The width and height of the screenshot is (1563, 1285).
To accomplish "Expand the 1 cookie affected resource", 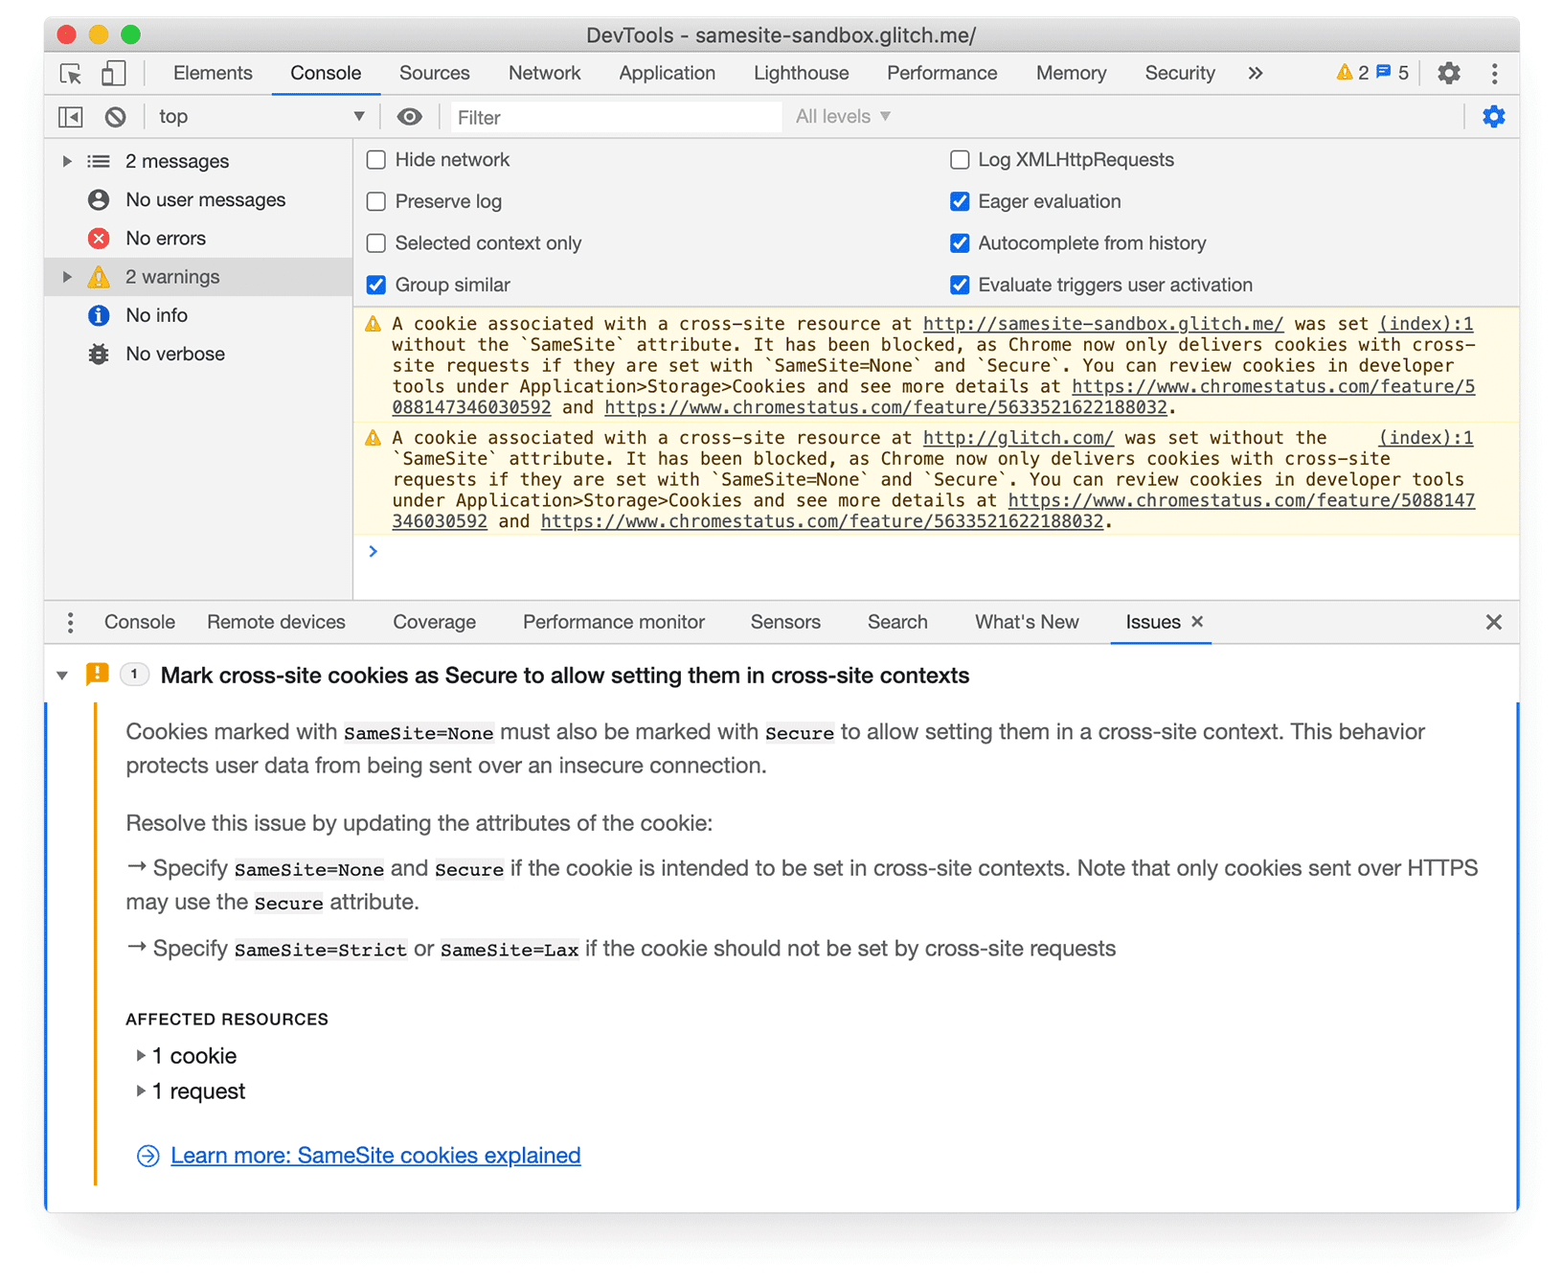I will [x=140, y=1055].
